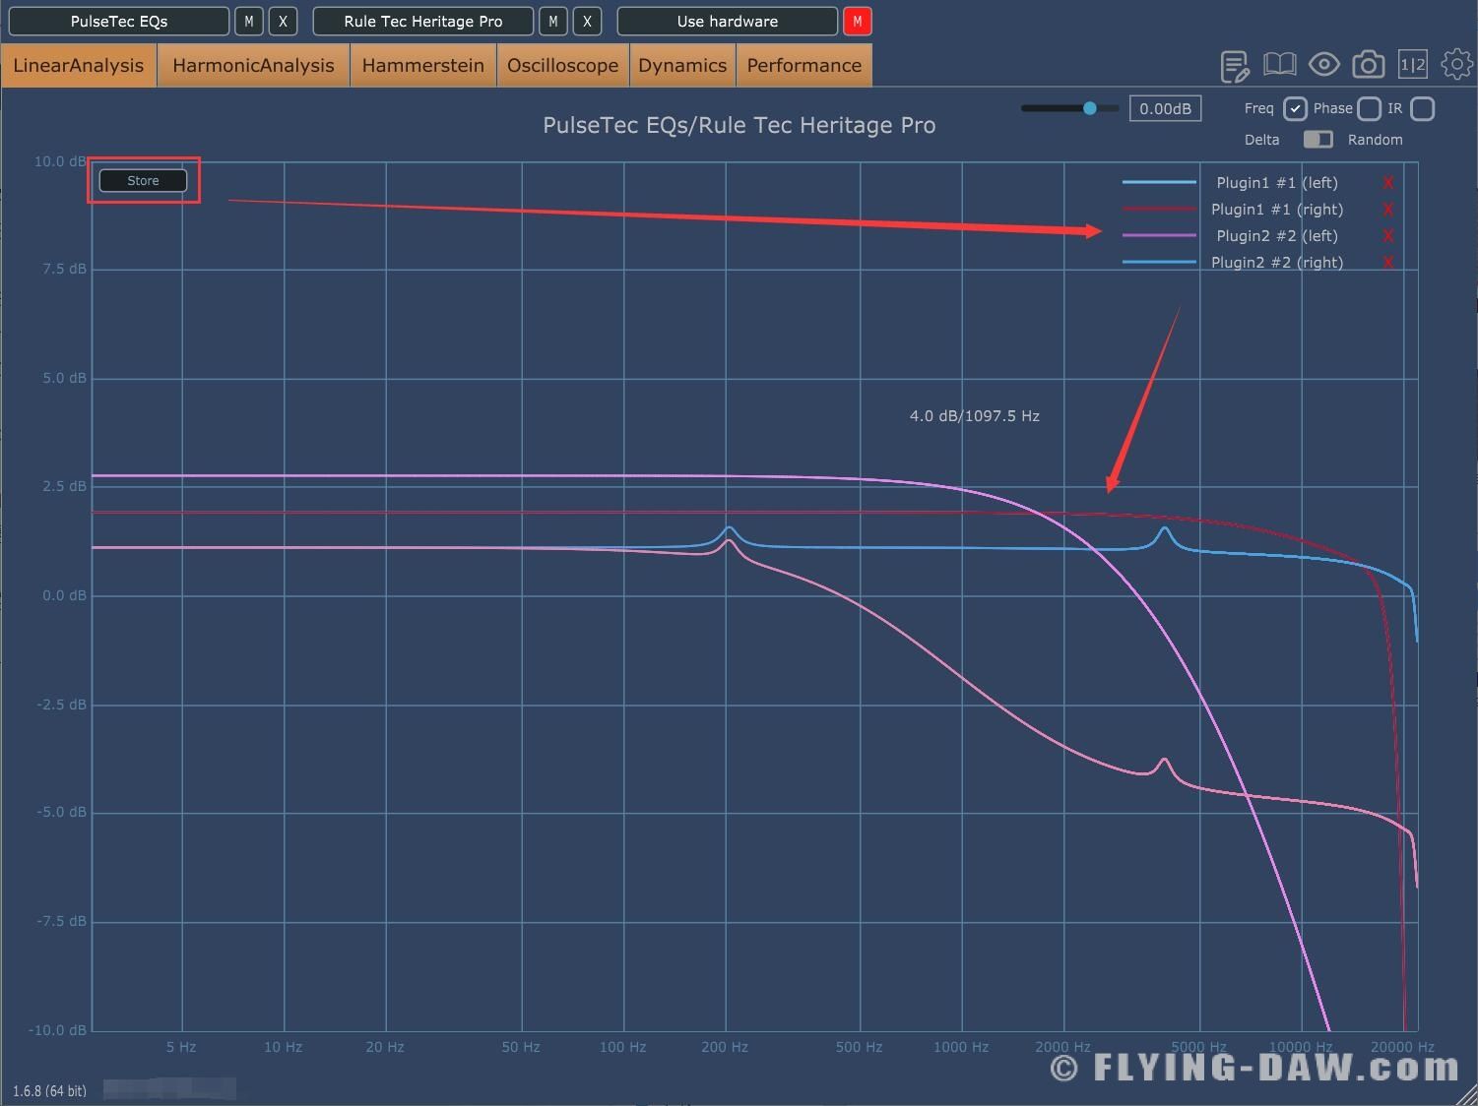
Task: Click Plugin2 #2 (left) purple line swatch
Action: tap(1160, 236)
